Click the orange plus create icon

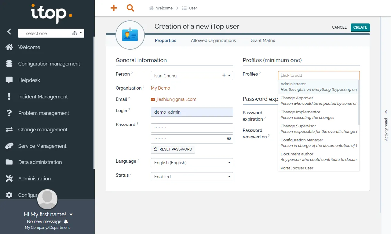[114, 8]
